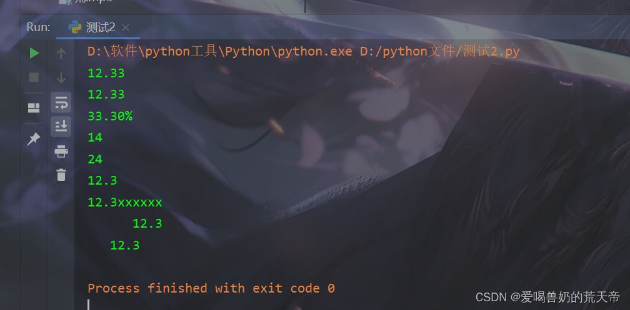630x310 pixels.
Task: Click the python.exe command line text
Action: pos(220,51)
